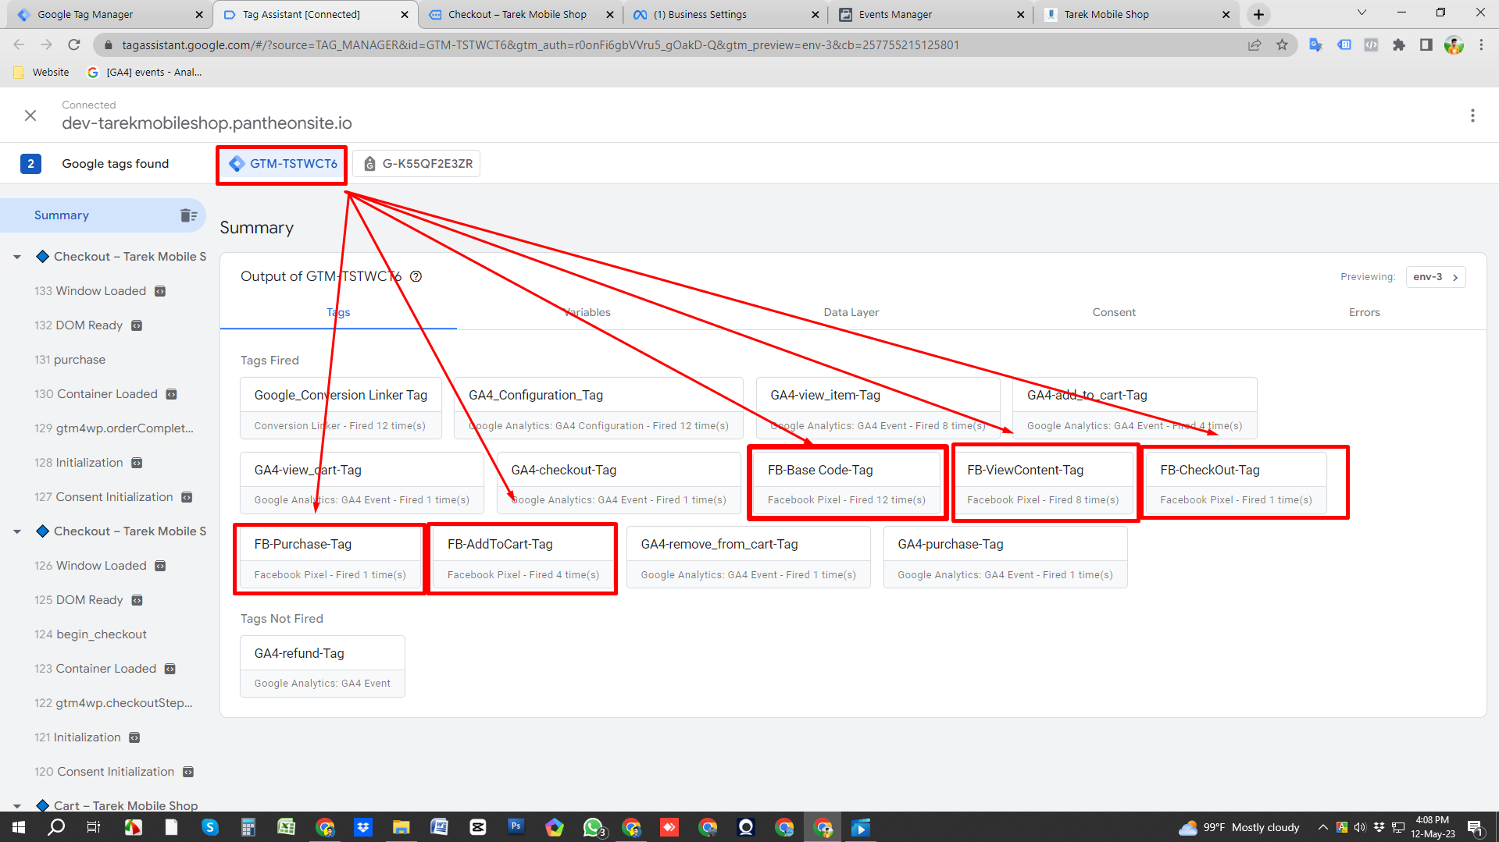Select the GTM-TSTWCT6 container chip
This screenshot has width=1499, height=842.
[x=283, y=164]
